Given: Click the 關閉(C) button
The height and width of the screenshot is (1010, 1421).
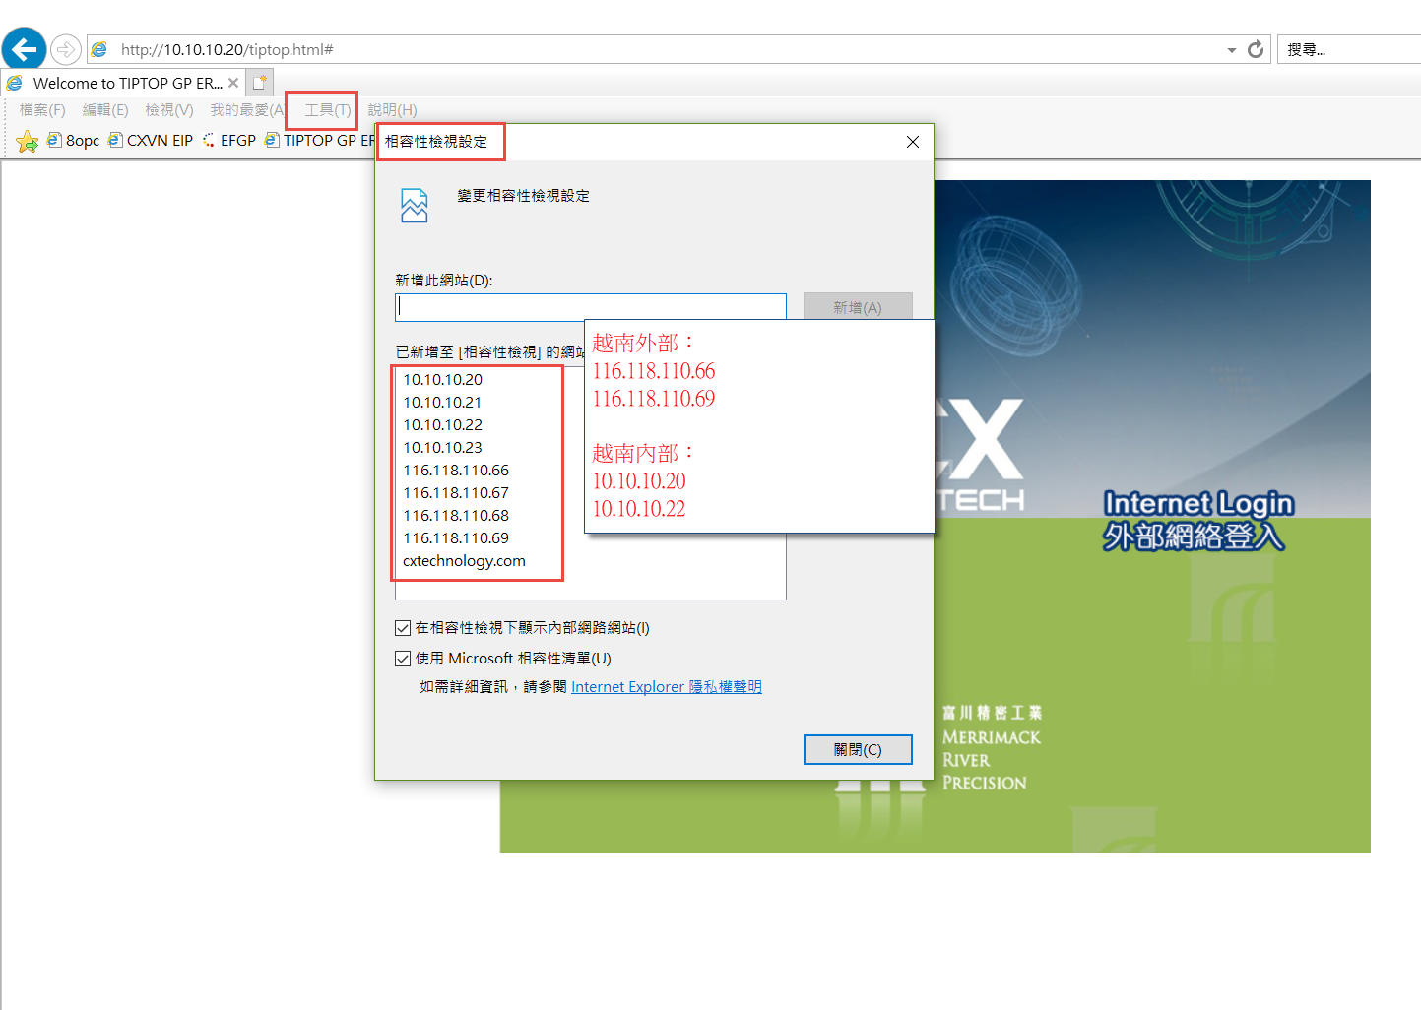Looking at the screenshot, I should (857, 749).
